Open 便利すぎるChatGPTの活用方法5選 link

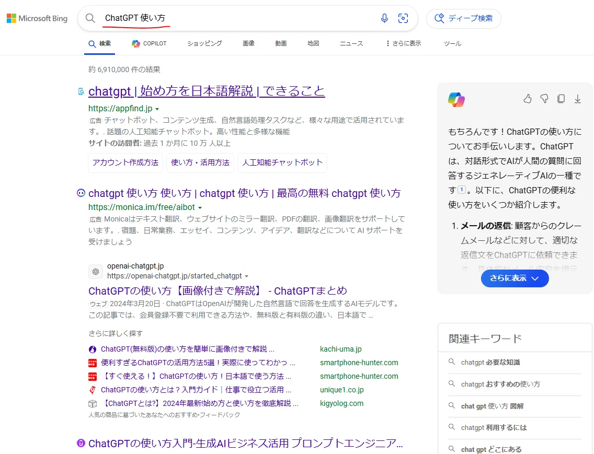pos(198,363)
